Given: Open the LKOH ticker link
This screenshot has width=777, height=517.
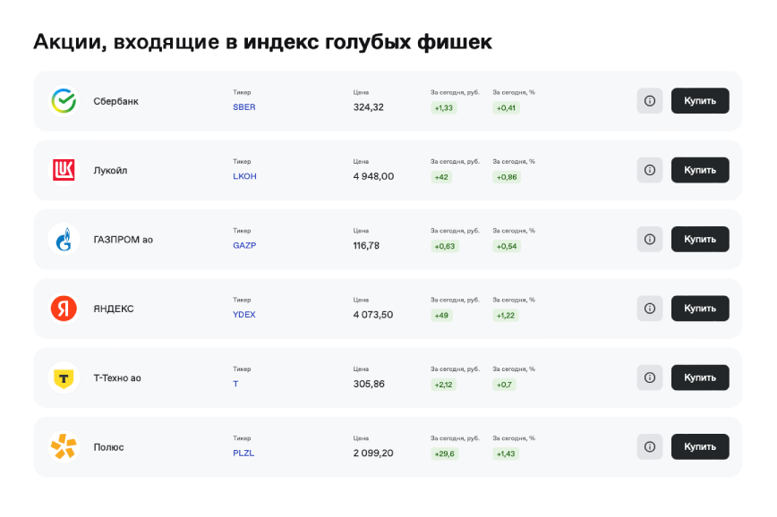Looking at the screenshot, I should point(244,176).
